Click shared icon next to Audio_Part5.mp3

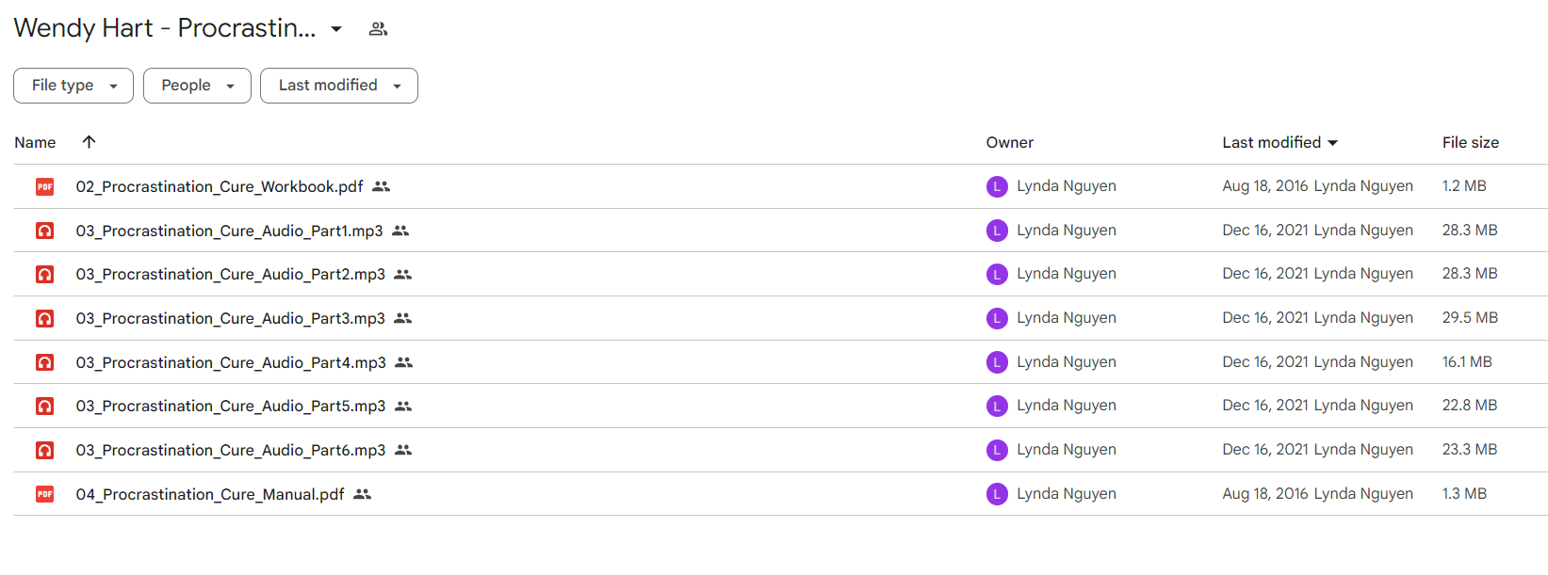(403, 407)
